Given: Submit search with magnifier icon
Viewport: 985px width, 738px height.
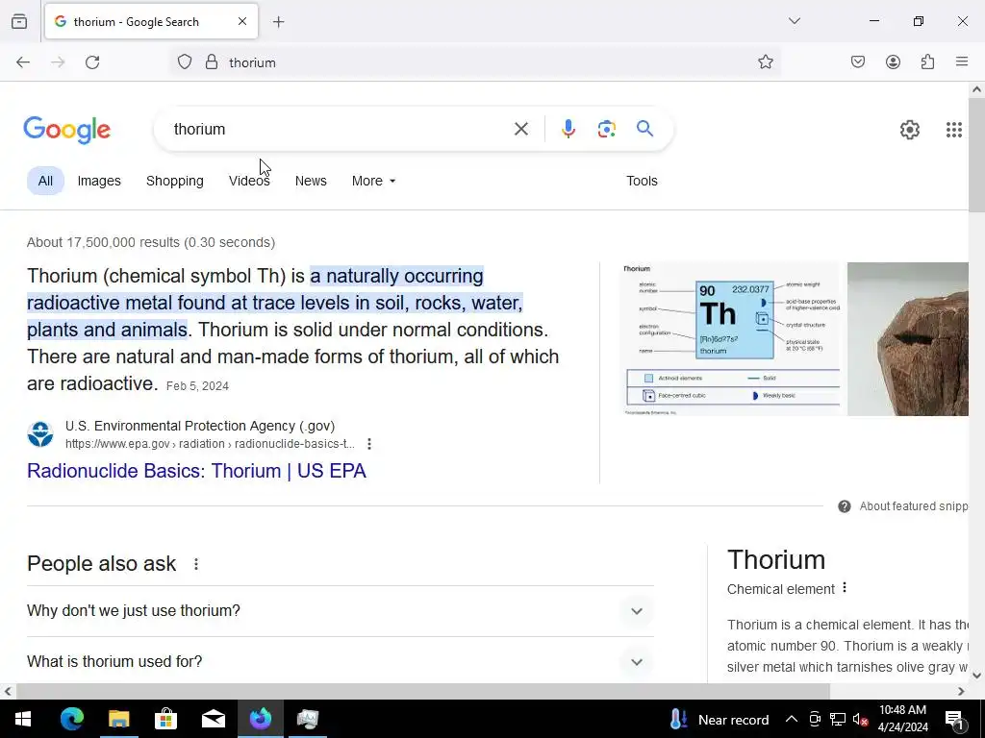Looking at the screenshot, I should coord(645,129).
